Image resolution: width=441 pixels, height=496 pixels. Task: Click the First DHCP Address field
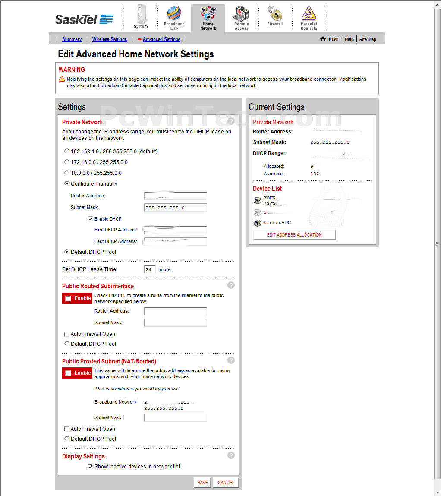click(176, 230)
